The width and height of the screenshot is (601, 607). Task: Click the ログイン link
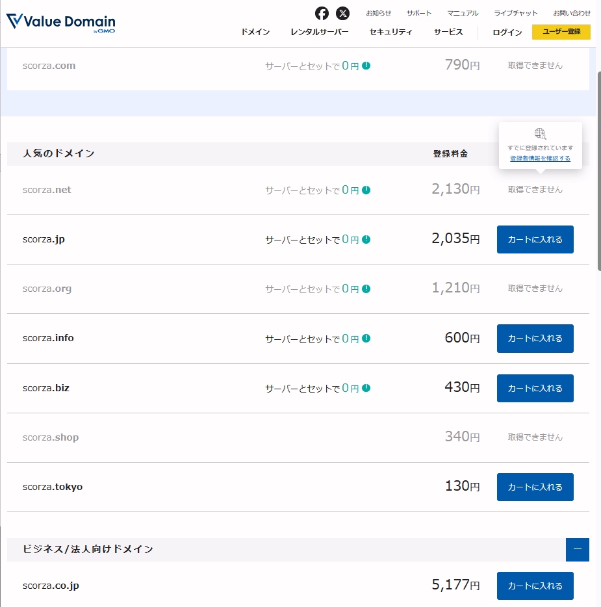507,32
